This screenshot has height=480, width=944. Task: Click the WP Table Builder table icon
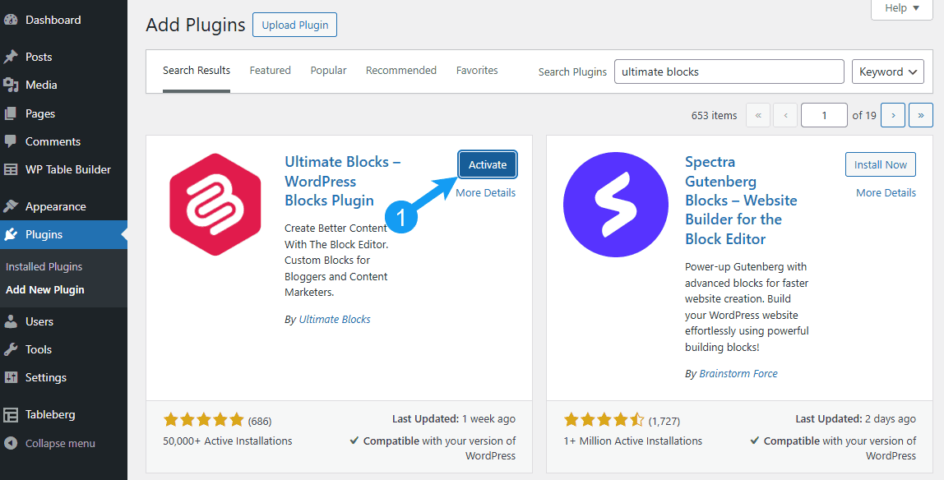[11, 169]
